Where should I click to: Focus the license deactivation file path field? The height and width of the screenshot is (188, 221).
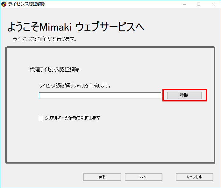(x=100, y=95)
